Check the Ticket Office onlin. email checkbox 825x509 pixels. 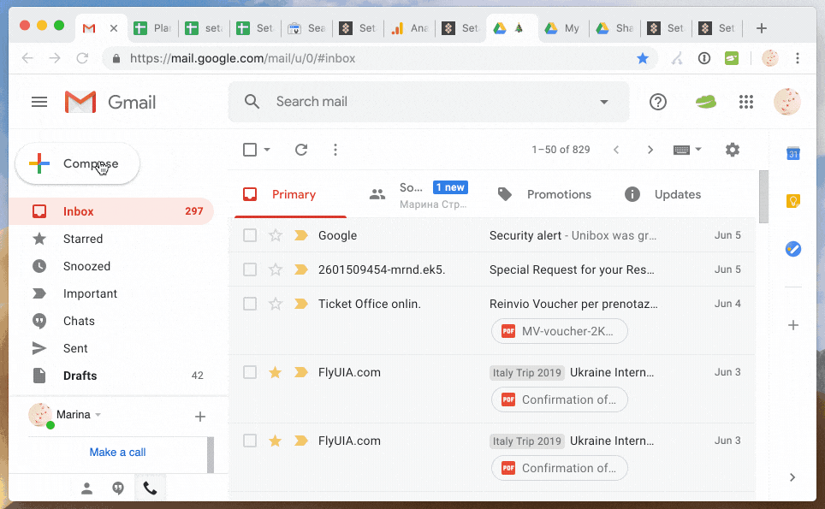pos(250,304)
